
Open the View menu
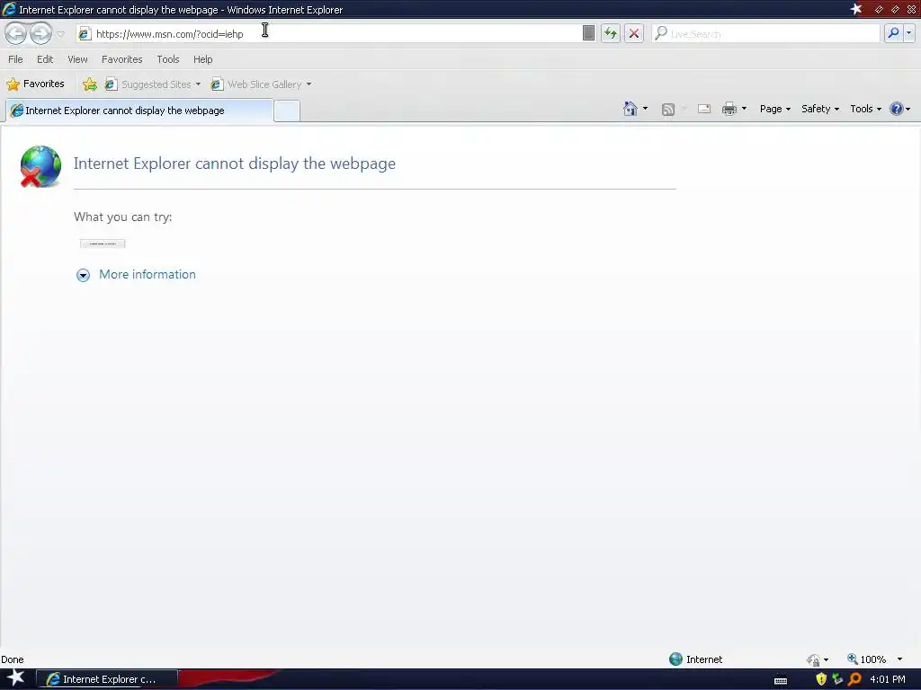point(77,59)
